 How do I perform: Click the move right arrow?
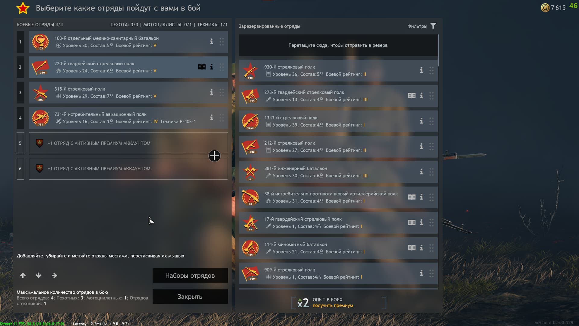54,275
